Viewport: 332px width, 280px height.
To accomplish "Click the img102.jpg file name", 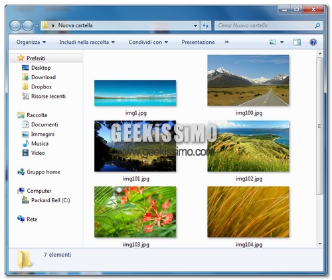I will click(x=249, y=179).
